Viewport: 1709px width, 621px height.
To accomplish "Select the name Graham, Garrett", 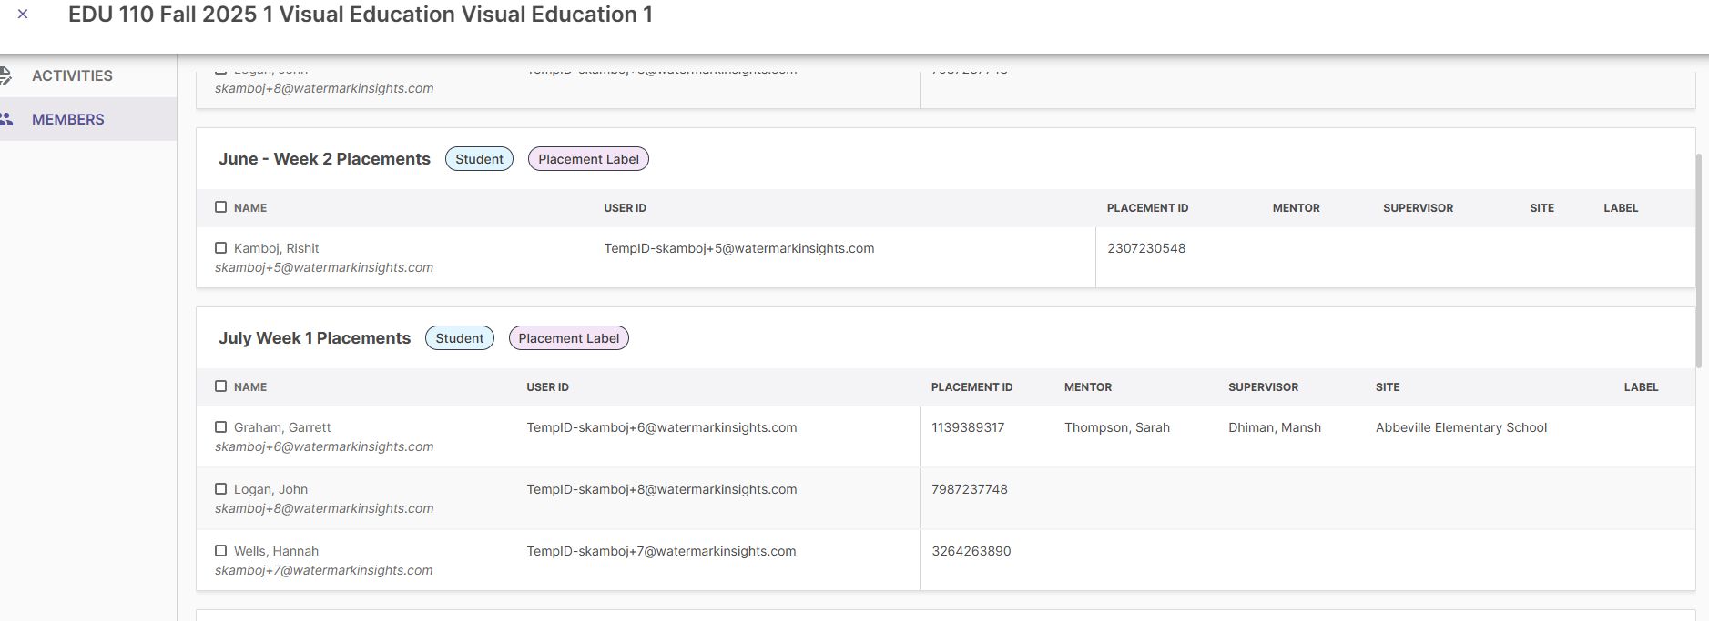I will click(282, 427).
